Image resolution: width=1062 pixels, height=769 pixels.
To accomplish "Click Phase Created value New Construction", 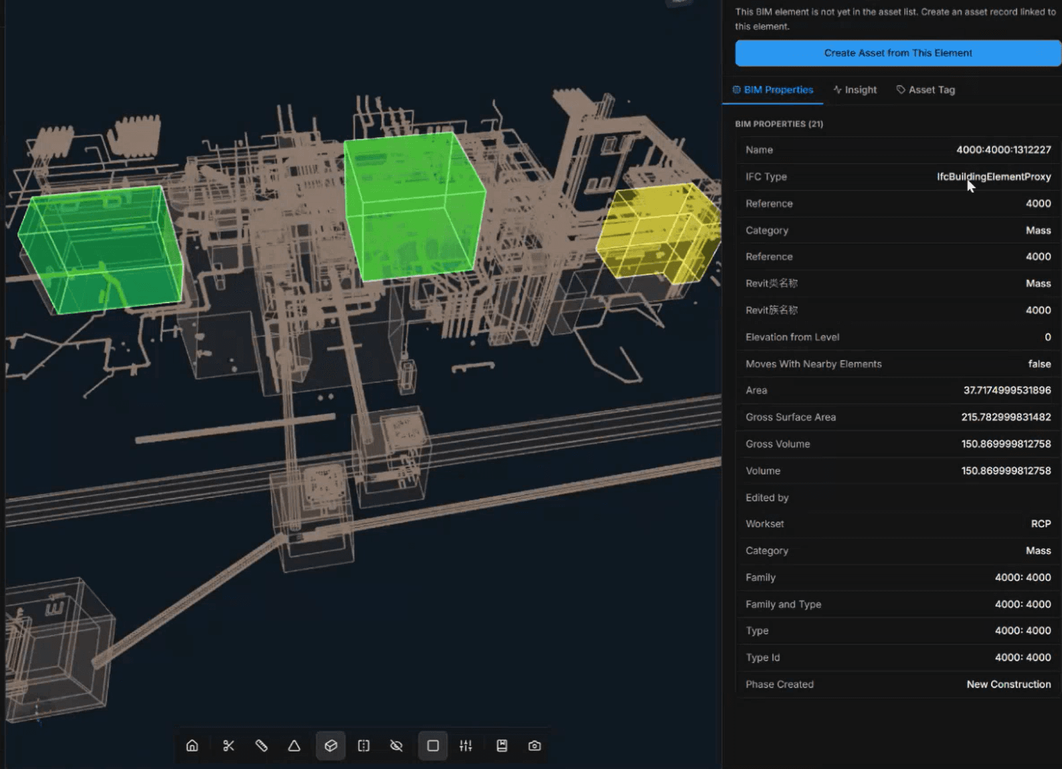I will click(x=1008, y=684).
